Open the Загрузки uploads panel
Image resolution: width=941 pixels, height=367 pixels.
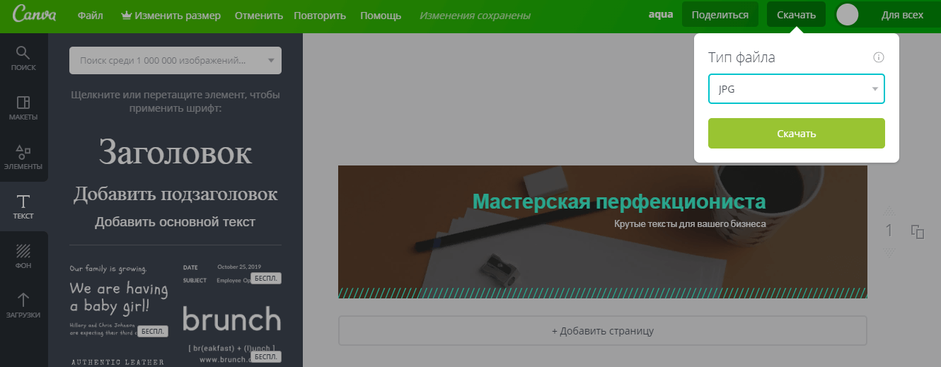tap(23, 306)
